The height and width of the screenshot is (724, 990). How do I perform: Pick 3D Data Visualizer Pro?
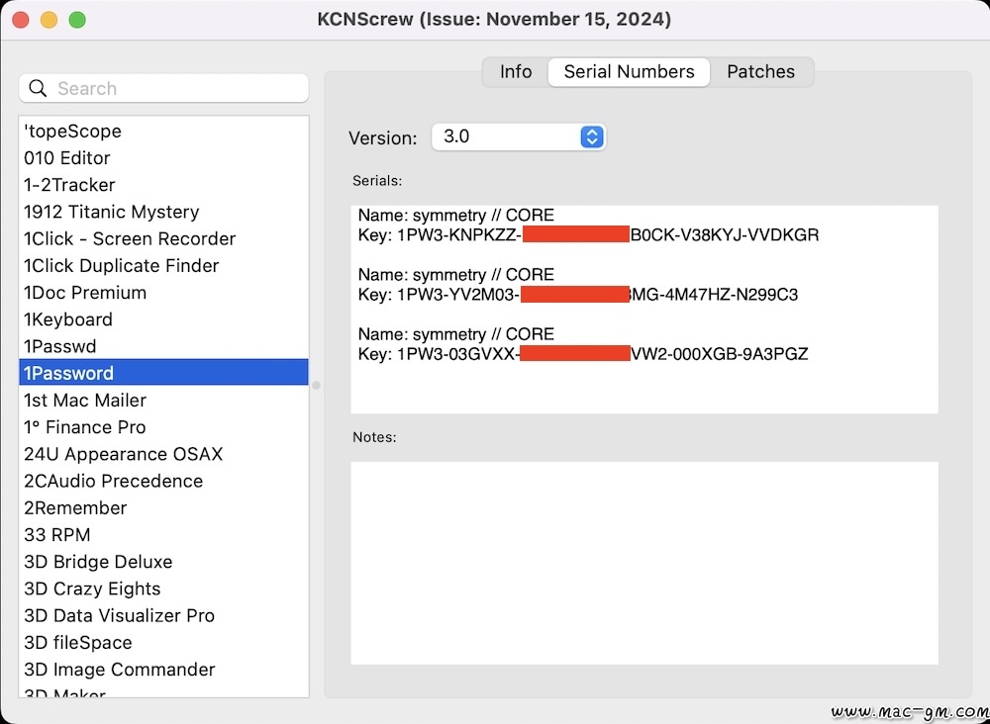(164, 615)
